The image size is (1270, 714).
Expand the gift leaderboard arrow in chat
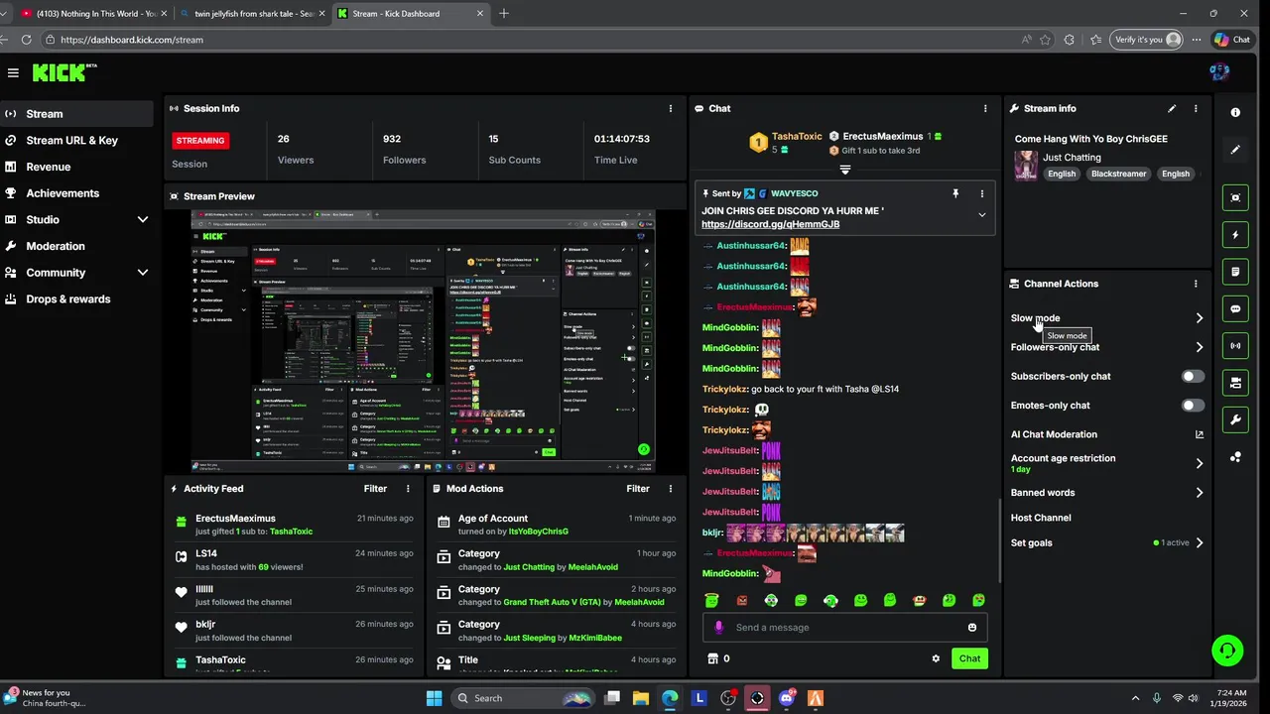click(845, 170)
